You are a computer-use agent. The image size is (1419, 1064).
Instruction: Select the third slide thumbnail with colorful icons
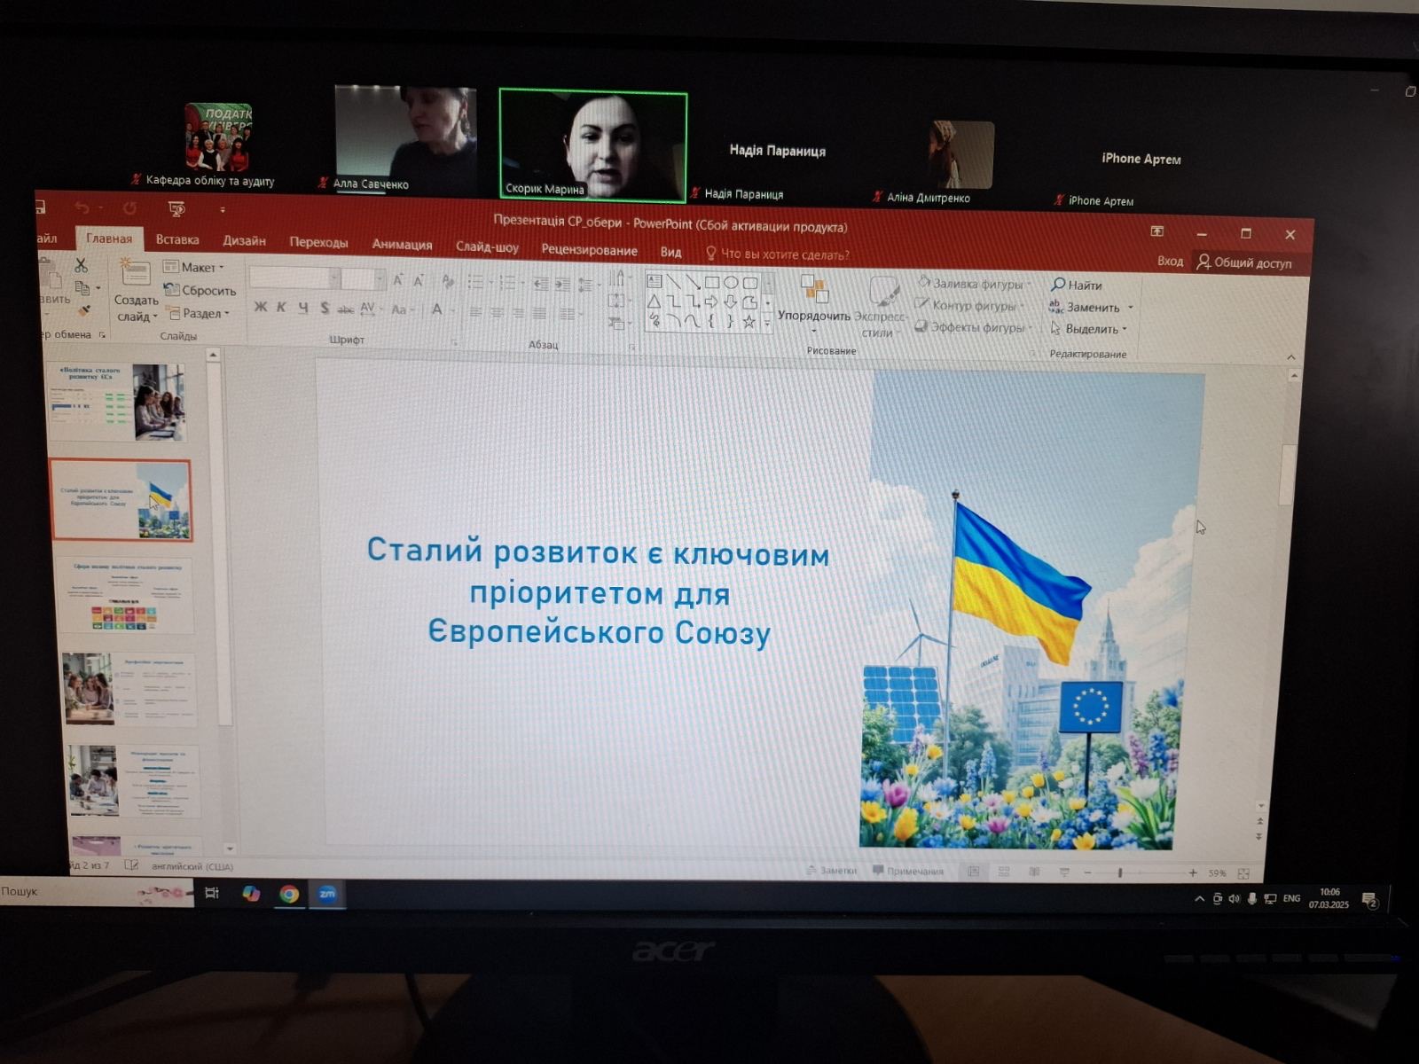point(126,595)
